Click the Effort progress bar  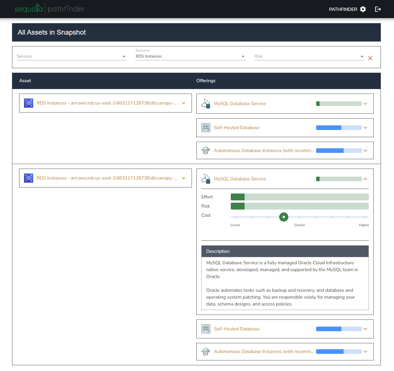click(x=300, y=197)
